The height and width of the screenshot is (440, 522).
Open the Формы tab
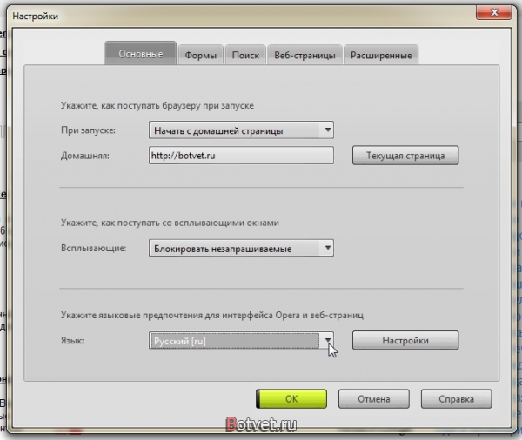[x=200, y=56]
